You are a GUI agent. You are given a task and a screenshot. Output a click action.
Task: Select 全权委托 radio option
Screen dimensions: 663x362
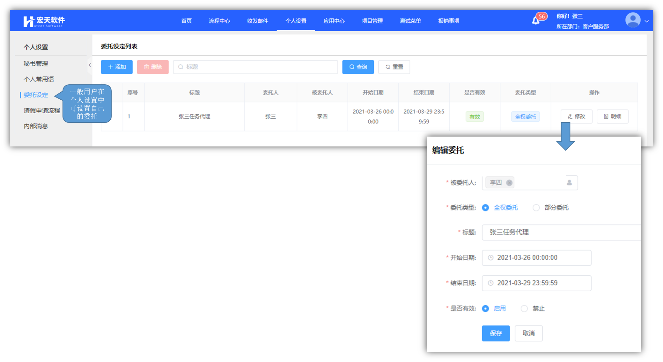(485, 208)
